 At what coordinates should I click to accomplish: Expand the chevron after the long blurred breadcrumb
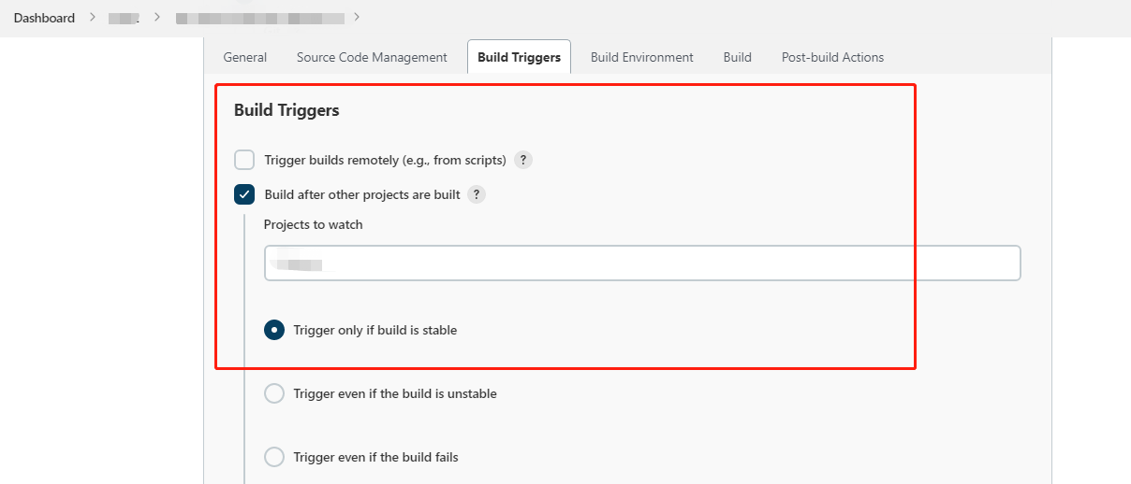(x=357, y=18)
